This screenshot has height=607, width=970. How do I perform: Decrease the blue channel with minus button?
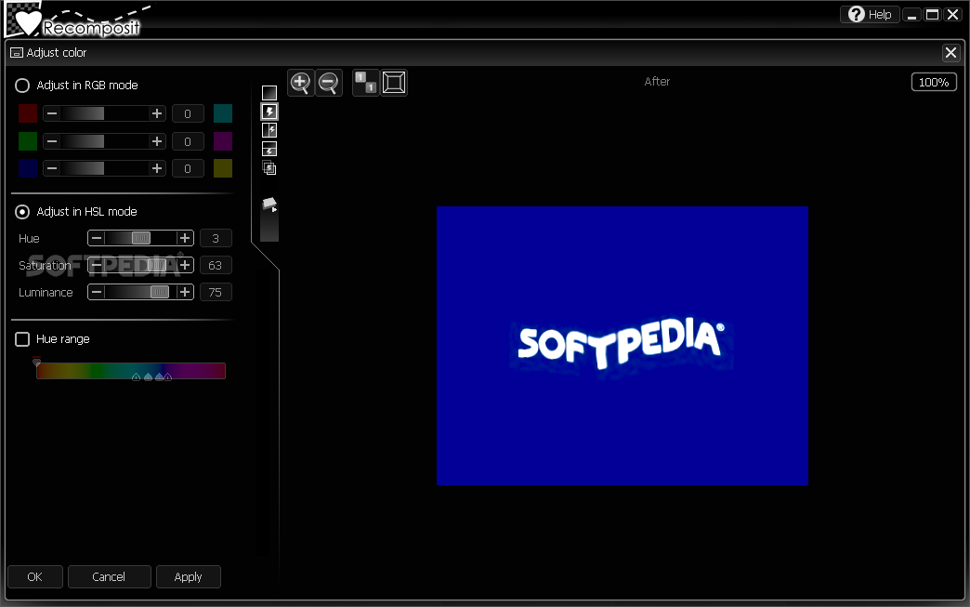[x=52, y=168]
